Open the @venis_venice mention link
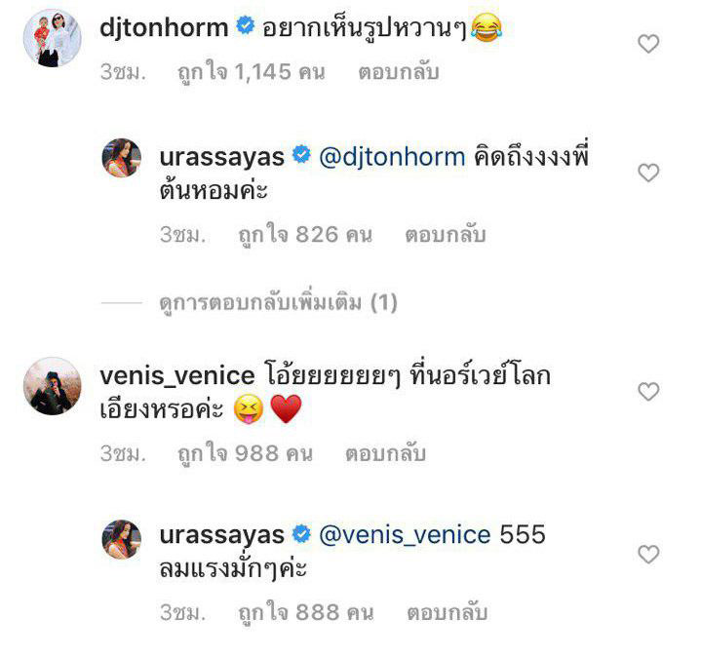701x659 pixels. tap(405, 535)
